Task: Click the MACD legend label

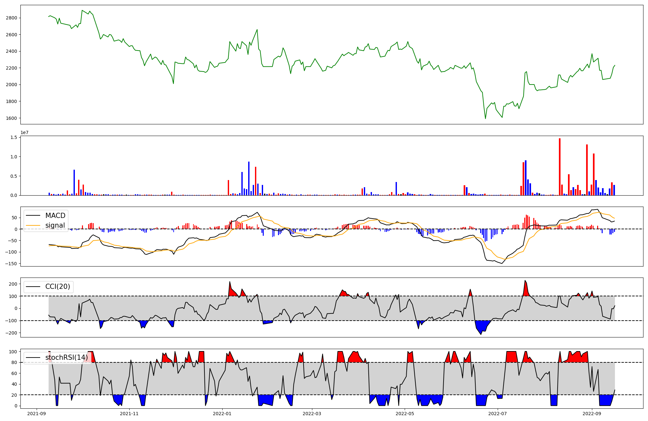Action: pyautogui.click(x=55, y=216)
